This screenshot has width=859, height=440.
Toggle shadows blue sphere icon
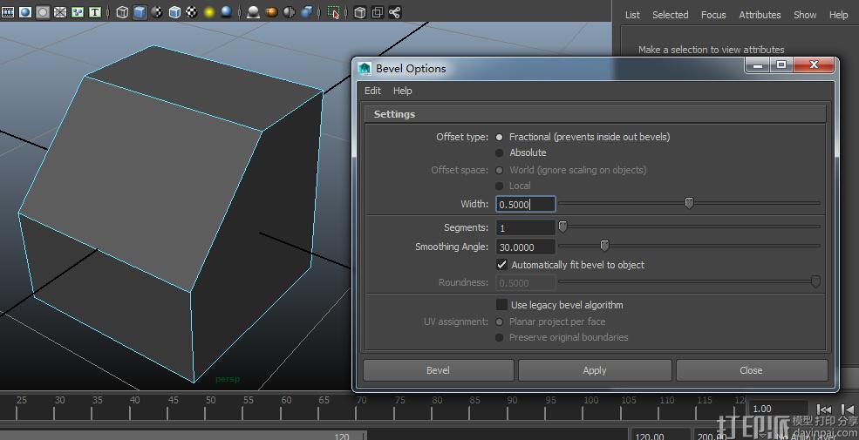226,12
